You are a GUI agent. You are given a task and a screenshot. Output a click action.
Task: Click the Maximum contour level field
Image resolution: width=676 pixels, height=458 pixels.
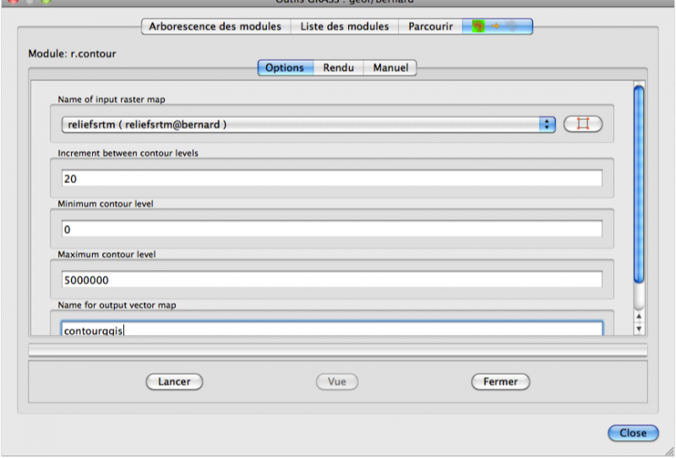331,280
